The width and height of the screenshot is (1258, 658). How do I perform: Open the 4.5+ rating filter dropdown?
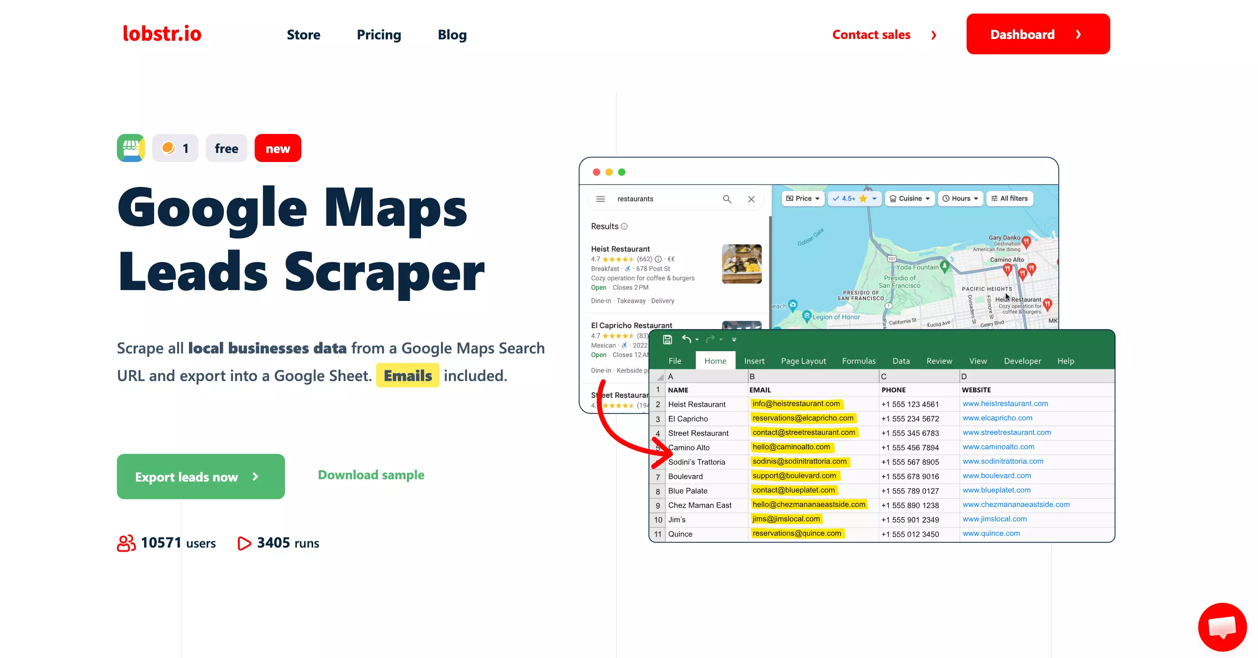(x=855, y=199)
